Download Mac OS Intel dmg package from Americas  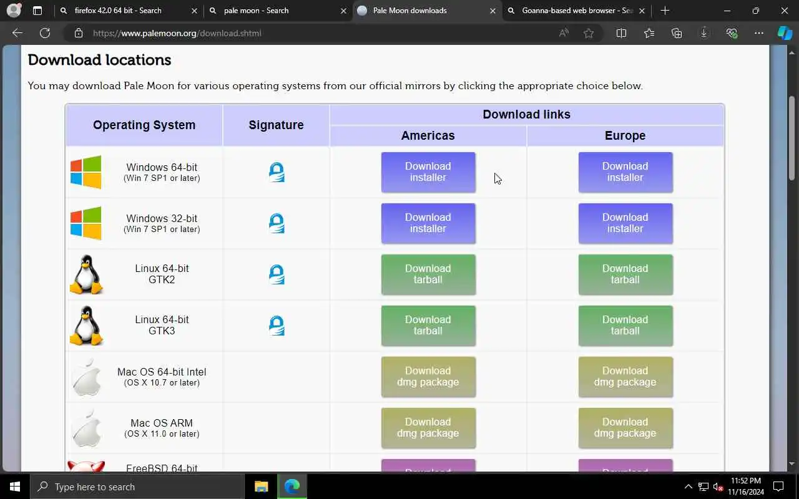point(428,377)
